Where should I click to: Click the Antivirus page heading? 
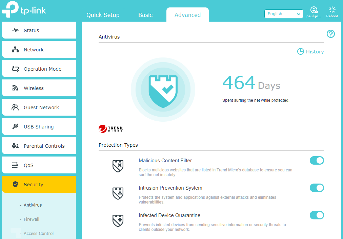coord(109,37)
